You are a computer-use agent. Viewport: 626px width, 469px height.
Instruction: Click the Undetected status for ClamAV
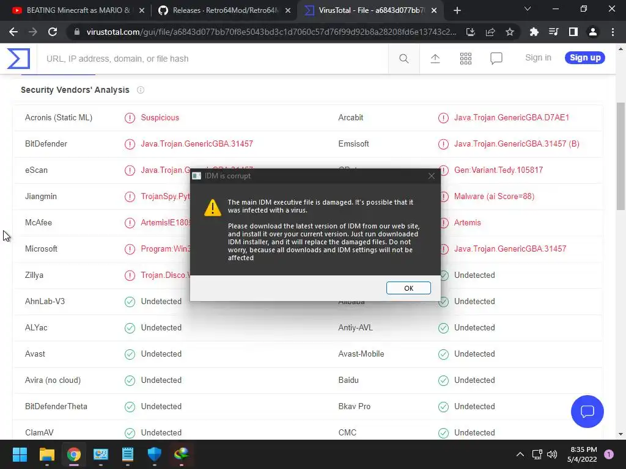[x=161, y=433]
